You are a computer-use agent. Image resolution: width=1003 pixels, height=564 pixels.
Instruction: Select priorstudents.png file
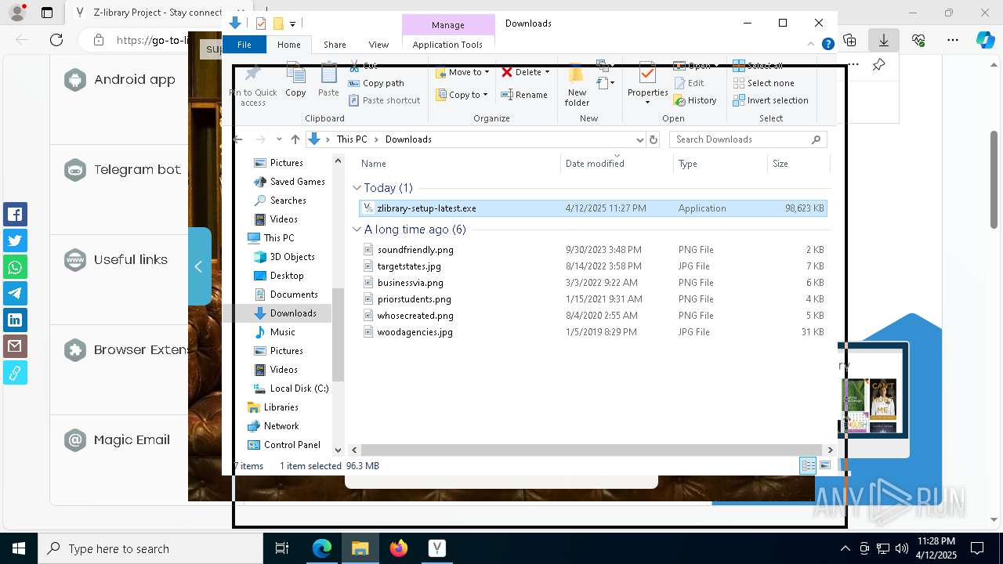coord(592,299)
